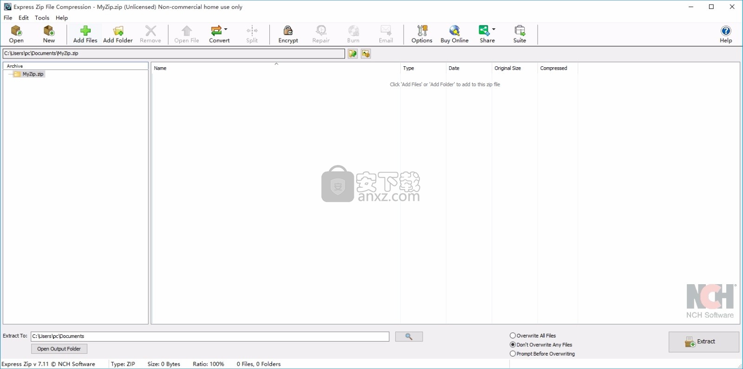Image resolution: width=743 pixels, height=369 pixels.
Task: Sort by the Type column header
Action: [423, 68]
